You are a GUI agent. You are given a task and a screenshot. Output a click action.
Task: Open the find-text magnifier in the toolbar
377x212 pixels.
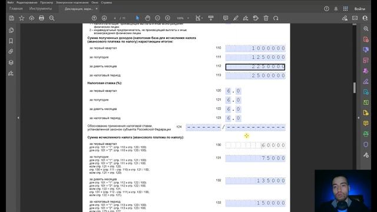(x=52, y=18)
